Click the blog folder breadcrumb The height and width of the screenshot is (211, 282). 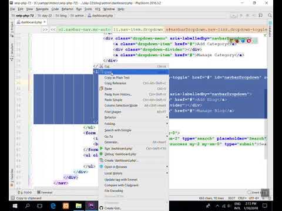pyautogui.click(x=61, y=15)
